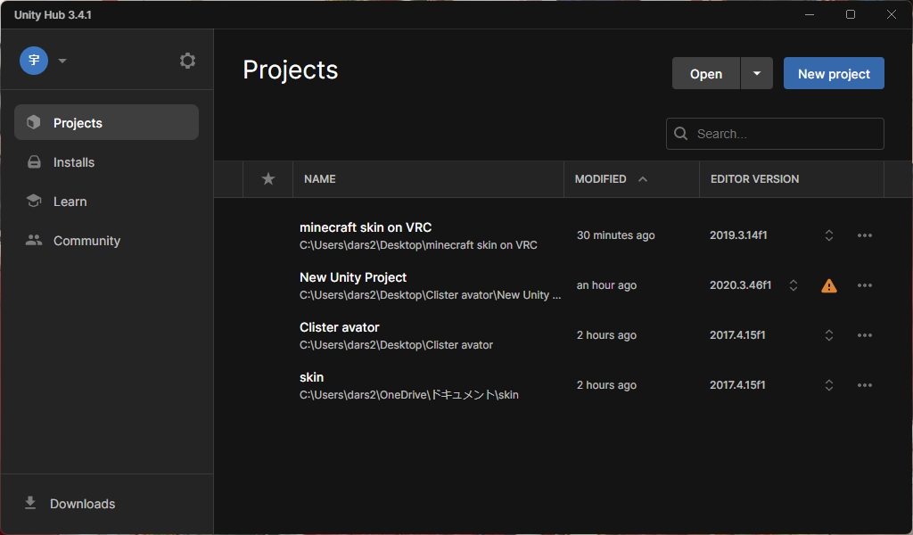The image size is (913, 535).
Task: Open the three-dots menu for Clister avator
Action: pyautogui.click(x=865, y=335)
